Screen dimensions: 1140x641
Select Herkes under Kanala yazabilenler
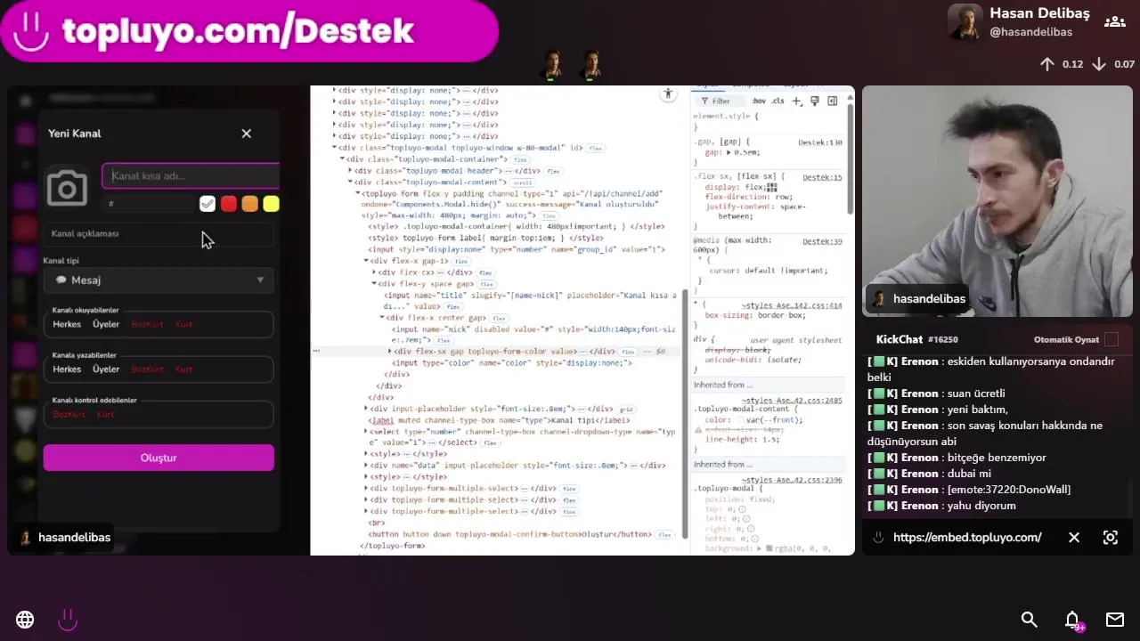[67, 369]
